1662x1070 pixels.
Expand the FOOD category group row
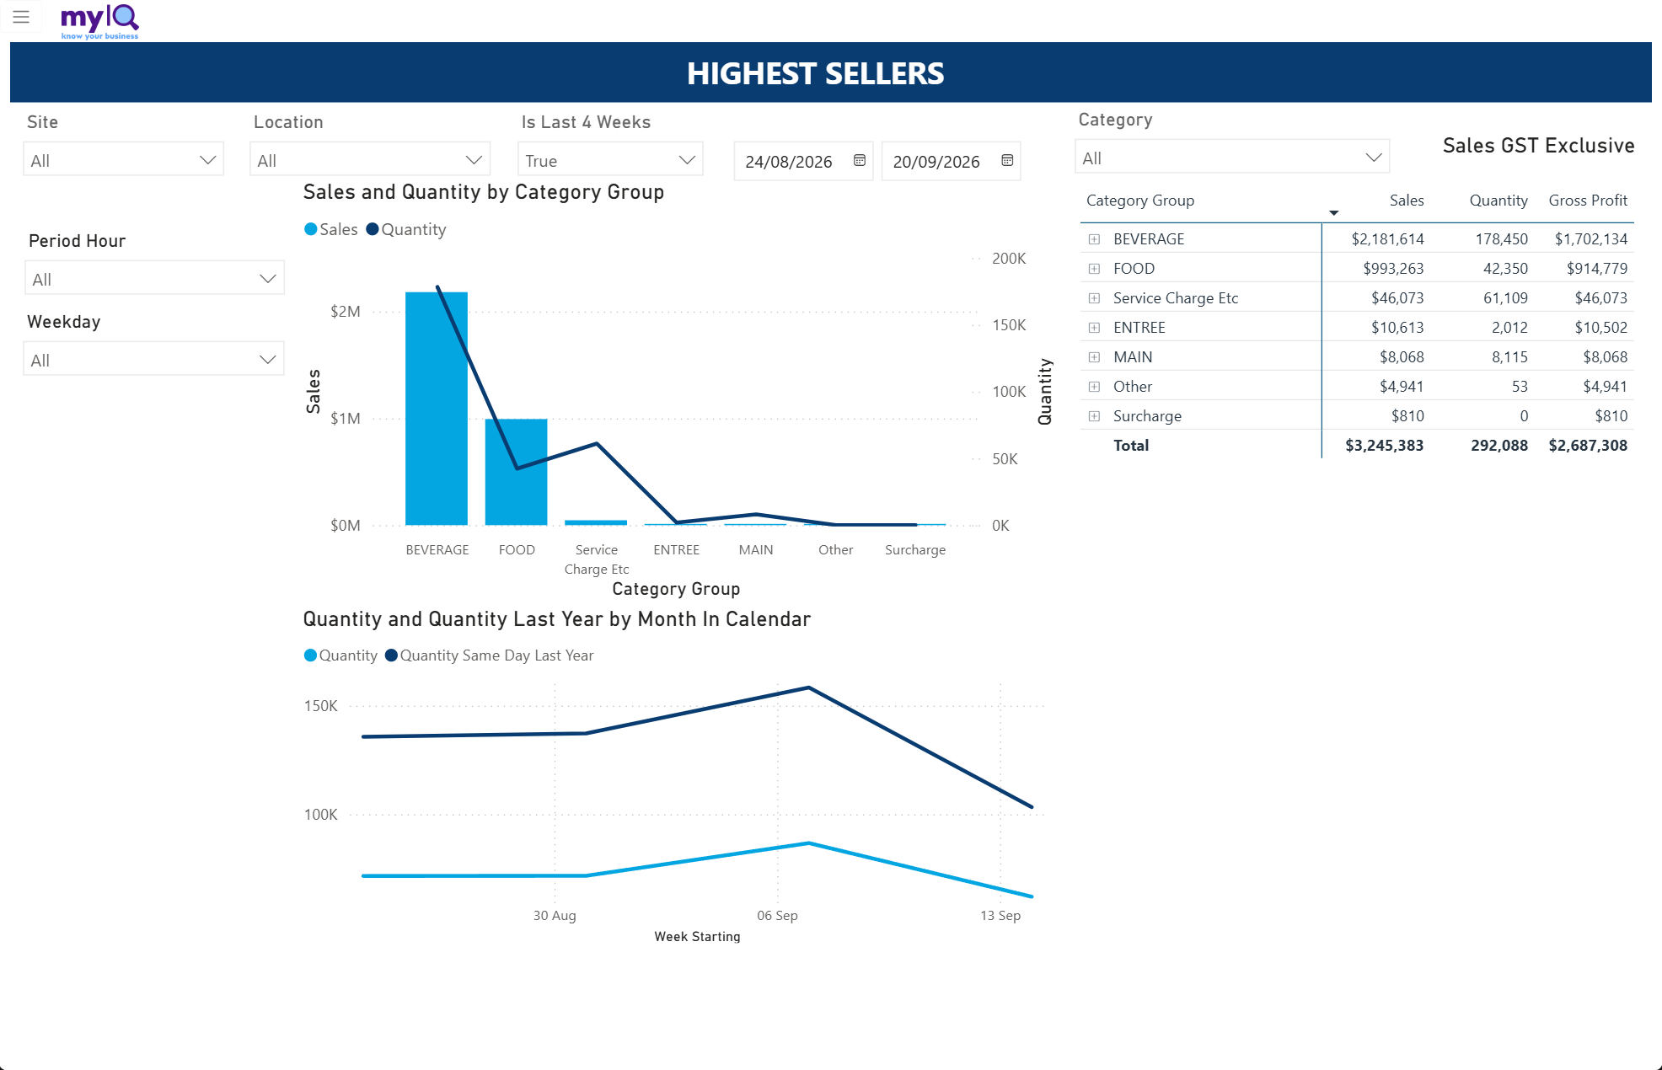point(1094,269)
